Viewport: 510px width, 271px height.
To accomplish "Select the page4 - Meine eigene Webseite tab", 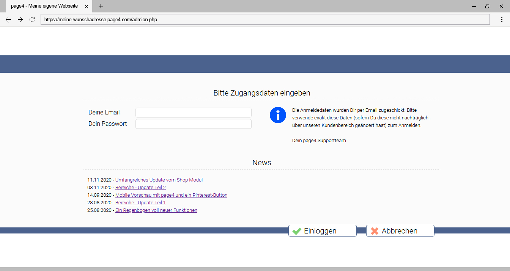I will [44, 6].
